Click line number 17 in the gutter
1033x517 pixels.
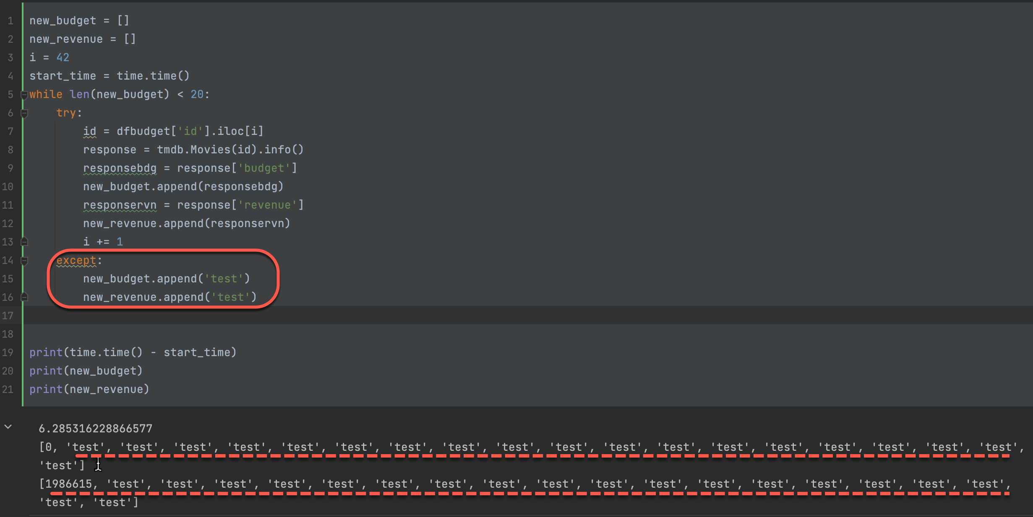[8, 315]
